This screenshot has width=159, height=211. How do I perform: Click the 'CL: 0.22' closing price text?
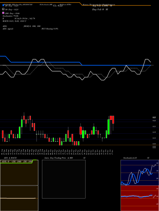(x=58, y=6)
